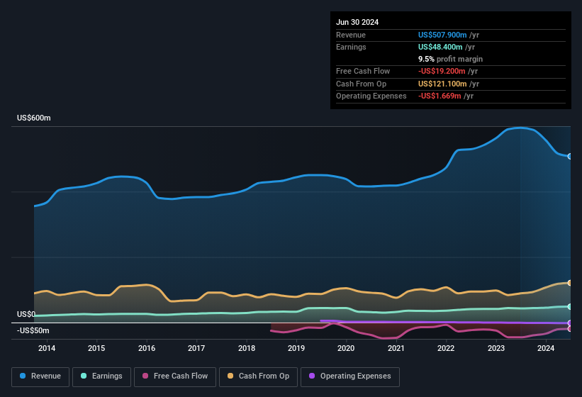Image resolution: width=582 pixels, height=397 pixels.
Task: Click the Operating Expenses endpoint marker on purple line
Action: 570,323
